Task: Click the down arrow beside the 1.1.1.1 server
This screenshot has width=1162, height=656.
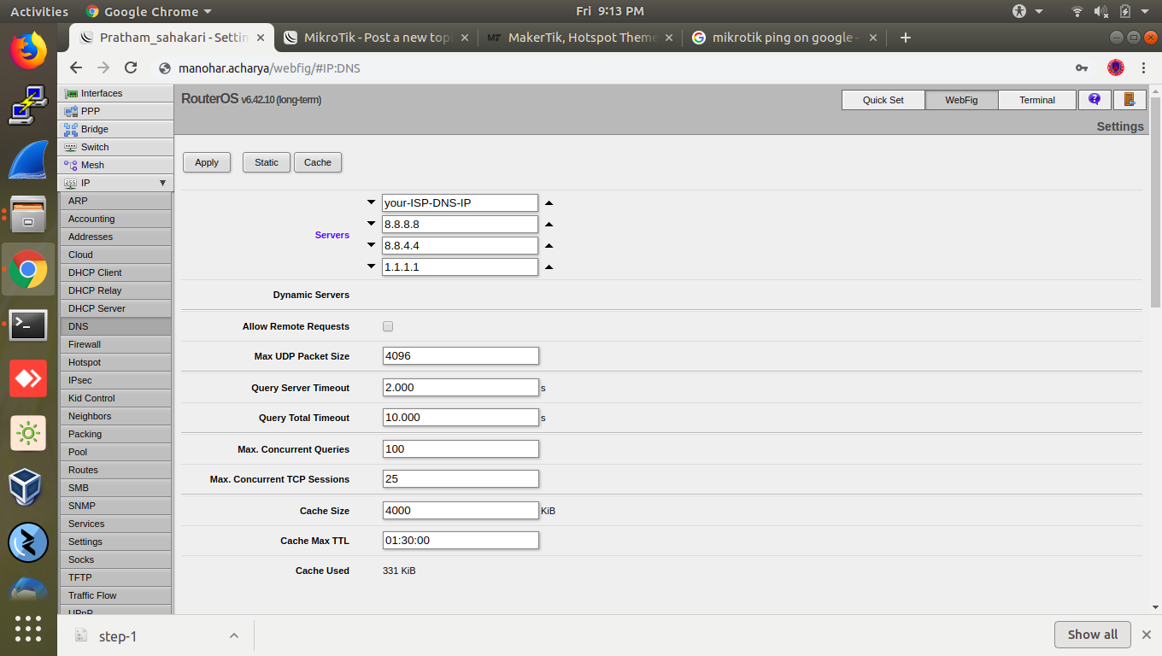Action: [x=371, y=266]
